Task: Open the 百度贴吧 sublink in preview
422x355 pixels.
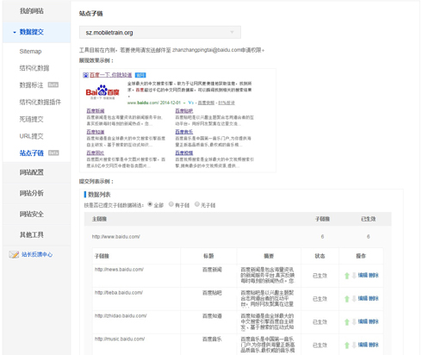Action: tap(184, 111)
